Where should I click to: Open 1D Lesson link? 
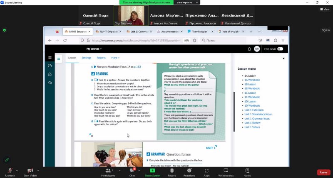point(250,101)
